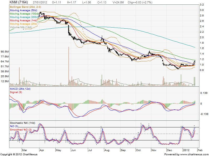Click the Moving Average (50d) legend label
The width and height of the screenshot is (209, 156).
[24, 10]
